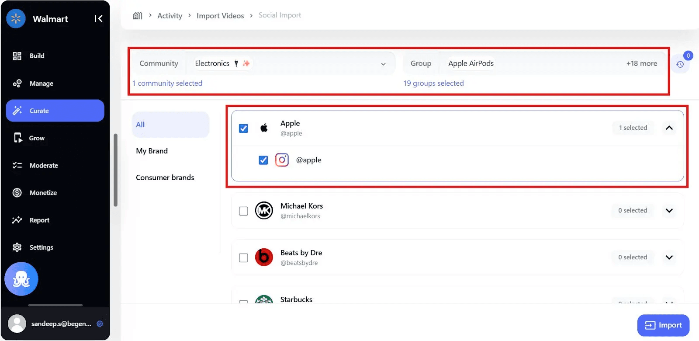The image size is (699, 341).
Task: Click the Starbucks logo
Action: coord(264,299)
